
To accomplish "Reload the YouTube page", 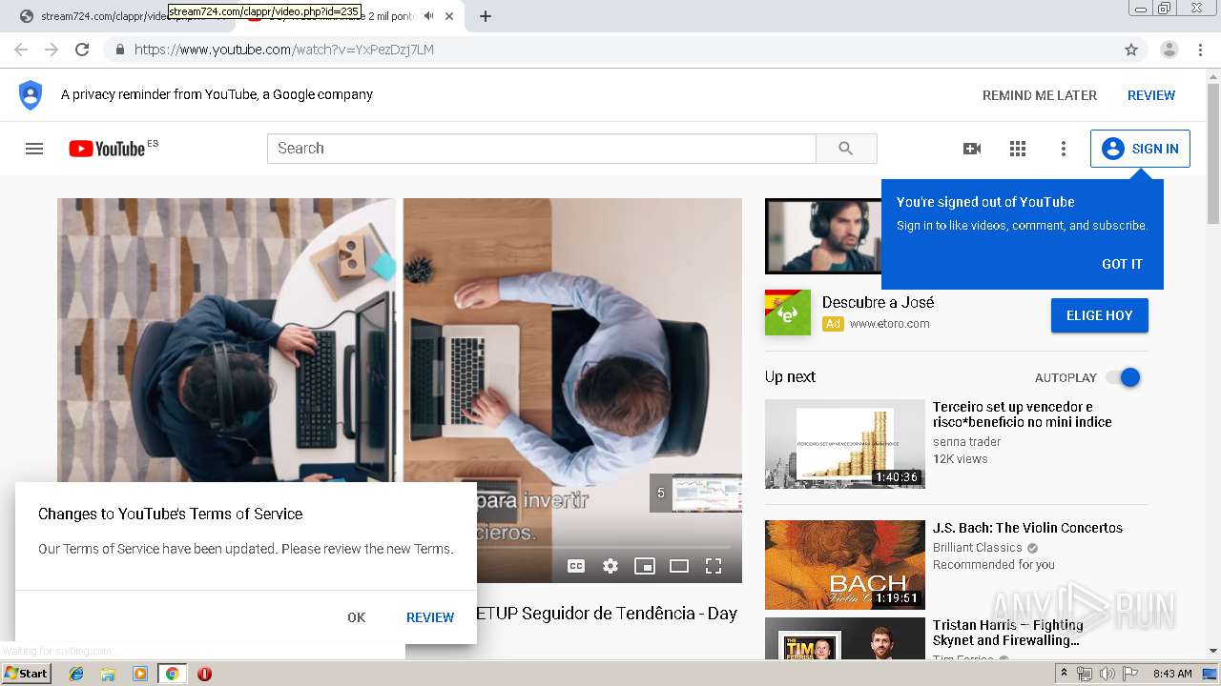I will (x=82, y=50).
